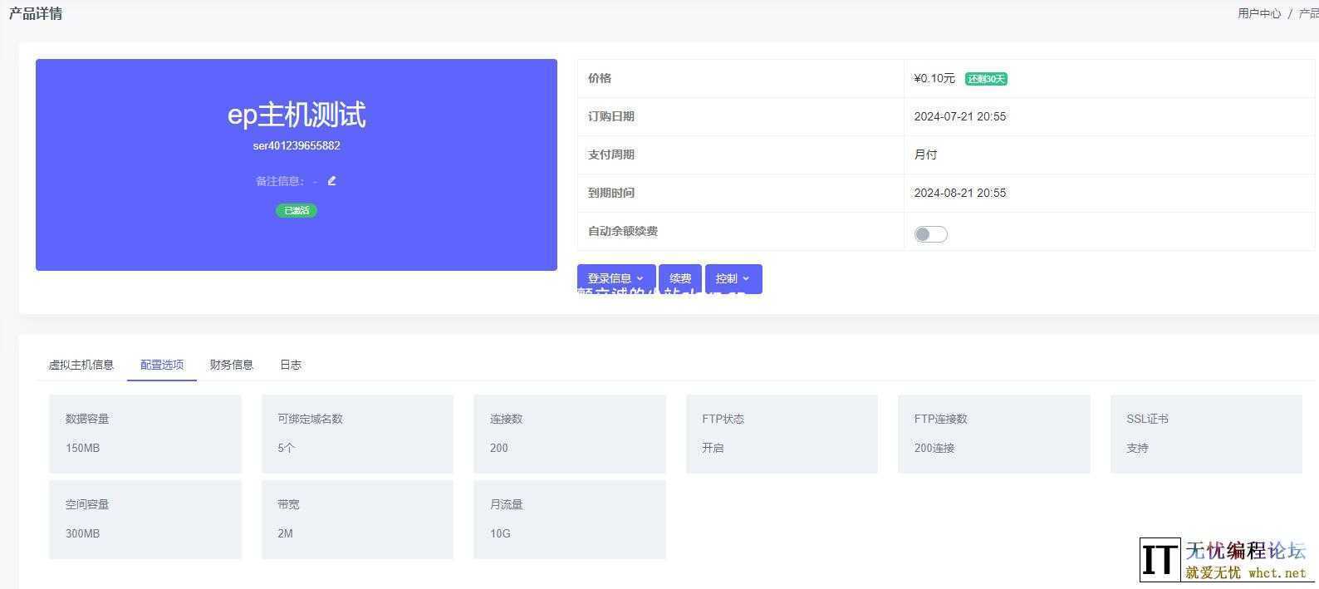Select the 空间容量 300MB card
The height and width of the screenshot is (589, 1319).
(145, 519)
